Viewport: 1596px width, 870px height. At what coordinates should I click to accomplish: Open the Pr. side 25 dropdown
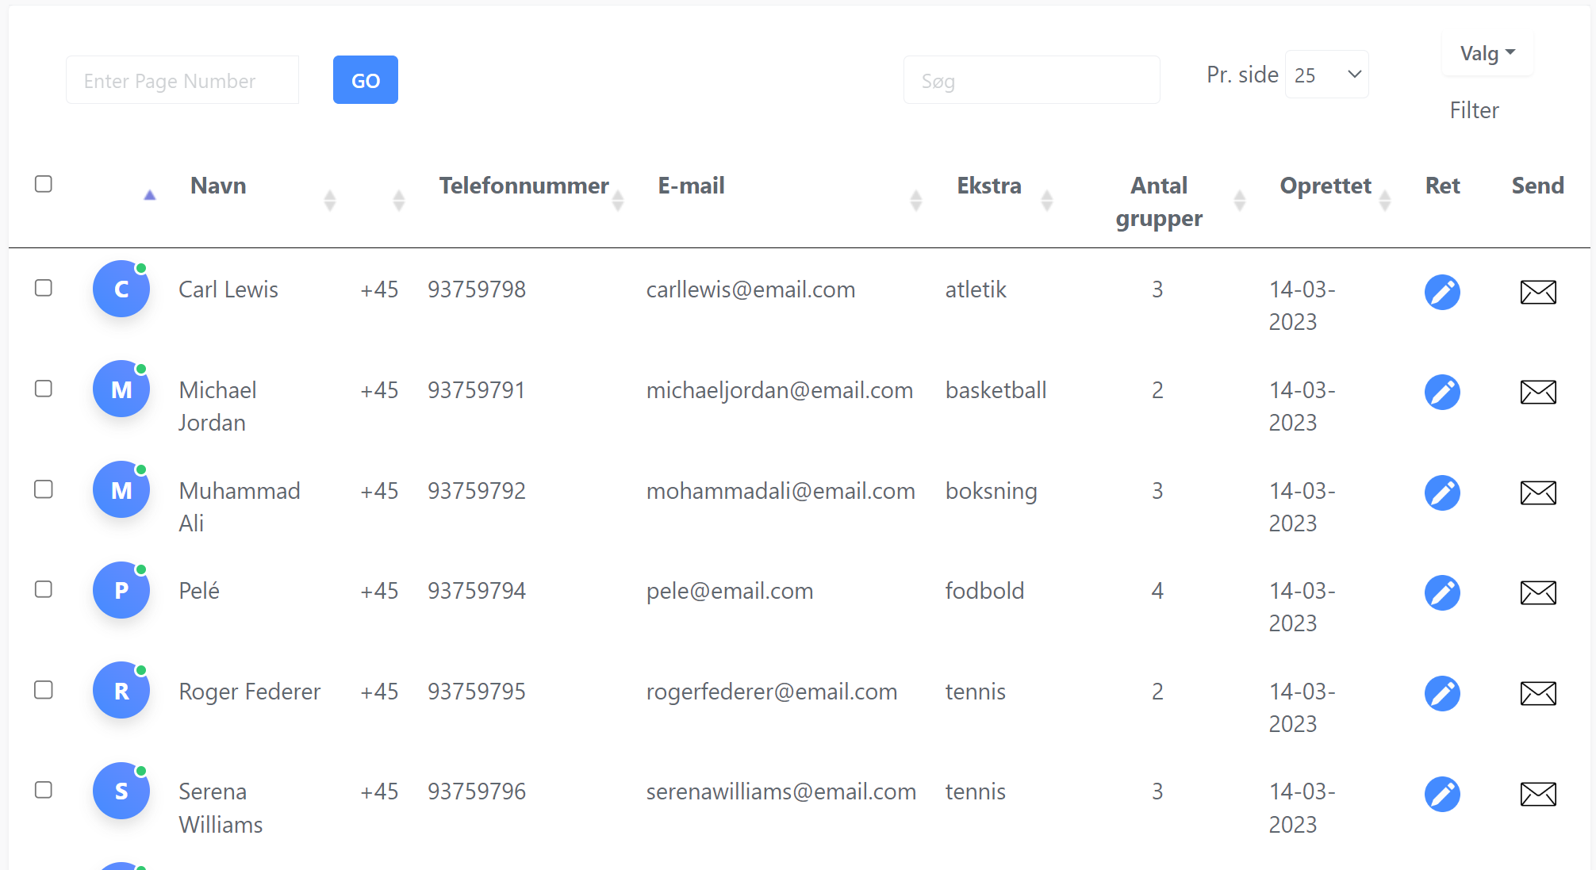(1326, 75)
